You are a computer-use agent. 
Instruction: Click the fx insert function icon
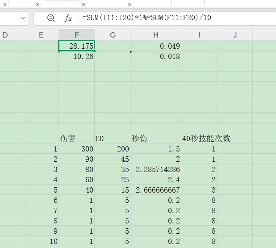point(68,18)
